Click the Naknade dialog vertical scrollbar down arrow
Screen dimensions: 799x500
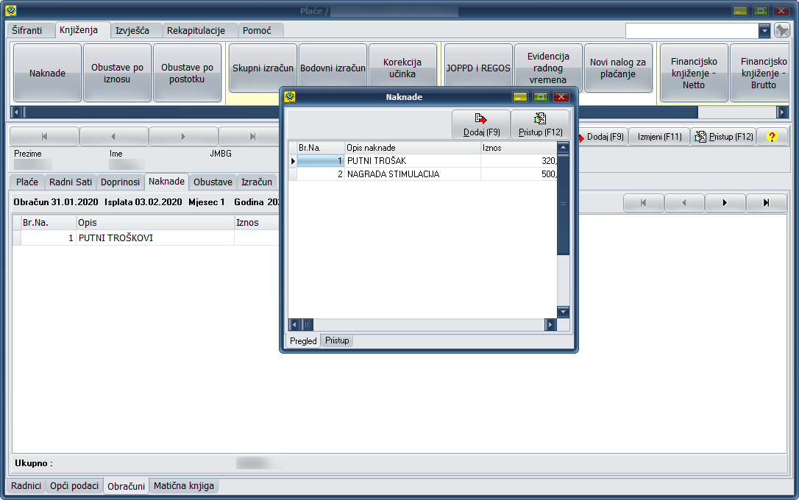[x=563, y=312]
